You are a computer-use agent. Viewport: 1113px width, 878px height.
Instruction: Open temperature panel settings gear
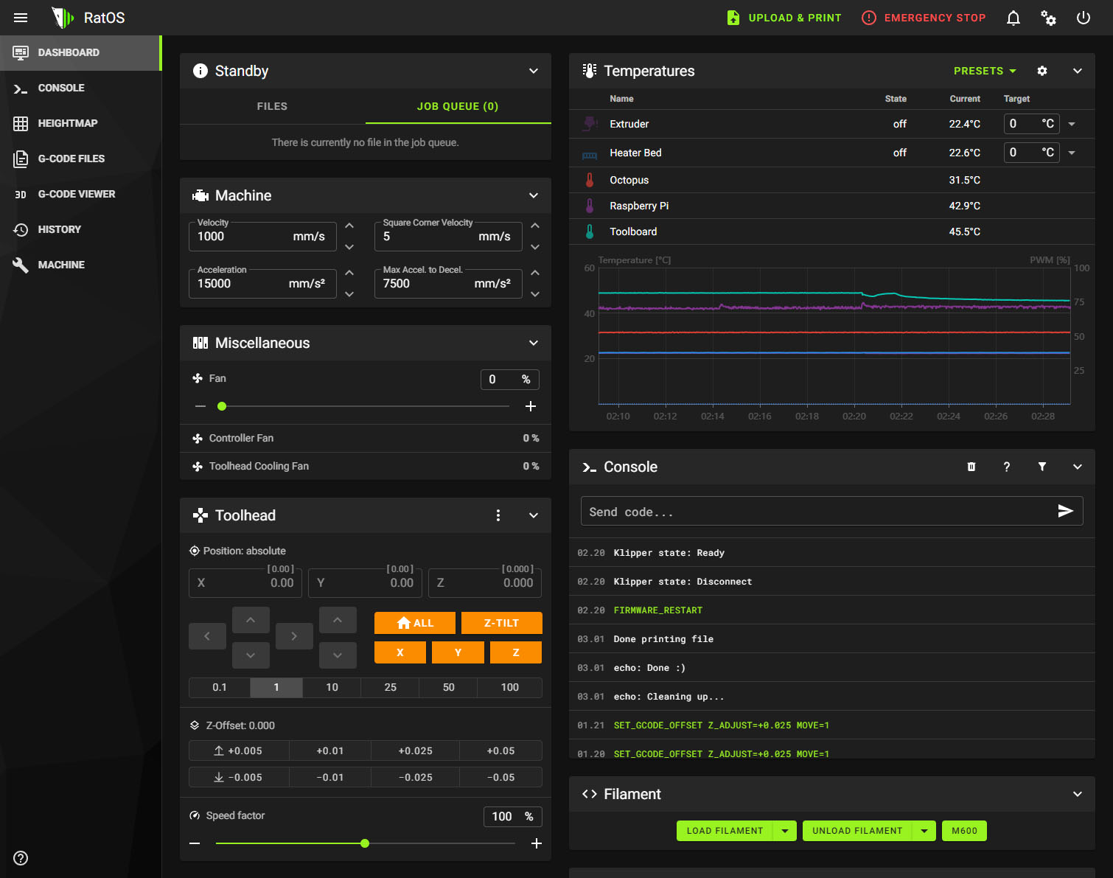tap(1042, 71)
